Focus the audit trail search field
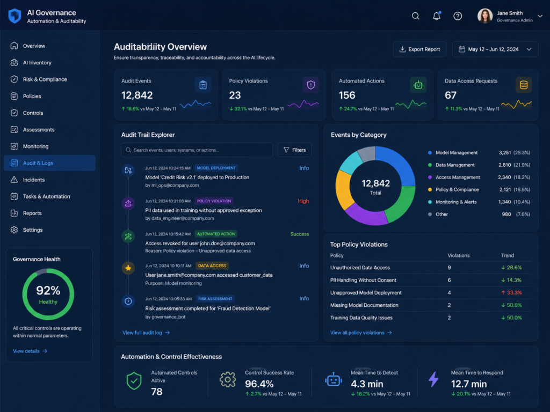This screenshot has width=550, height=412. pos(197,150)
